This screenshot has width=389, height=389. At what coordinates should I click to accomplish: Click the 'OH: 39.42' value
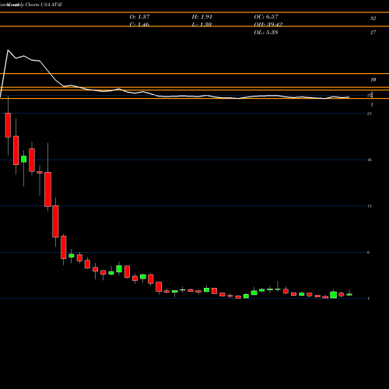pyautogui.click(x=268, y=25)
